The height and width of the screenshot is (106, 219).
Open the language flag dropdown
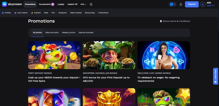click(x=172, y=4)
